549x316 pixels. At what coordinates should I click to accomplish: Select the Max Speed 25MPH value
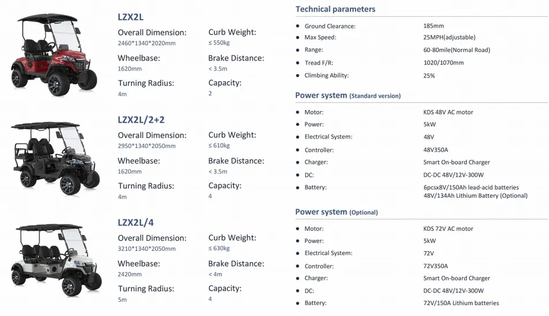[x=445, y=37]
